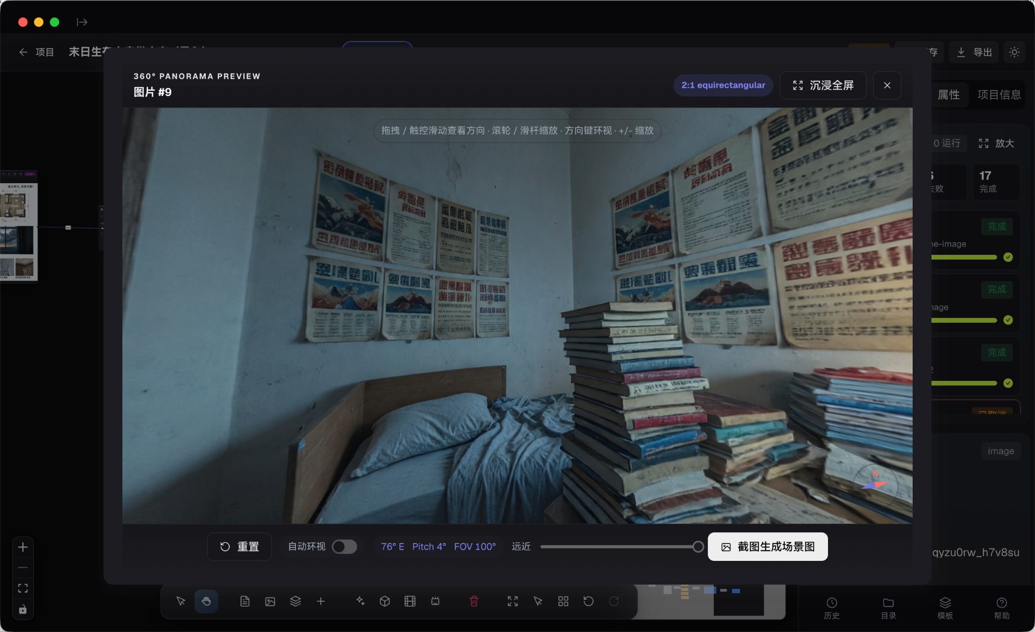Screen dimensions: 1035x632
Task: Toggle the 自动环视 auto-rotate switch
Action: tap(344, 547)
